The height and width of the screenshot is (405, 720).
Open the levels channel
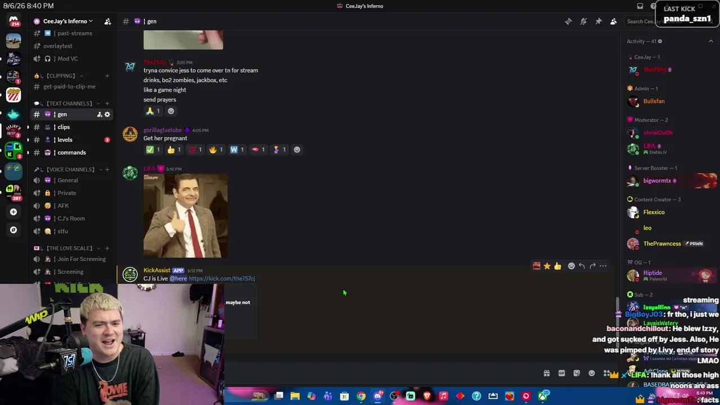point(71,140)
